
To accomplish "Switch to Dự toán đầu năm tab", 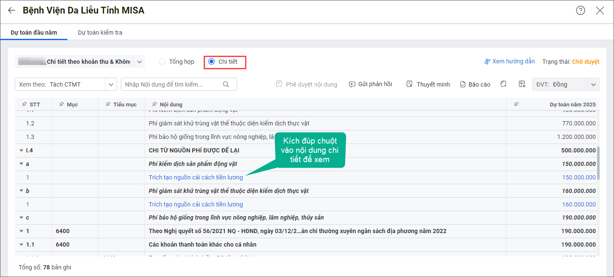I will click(x=34, y=33).
